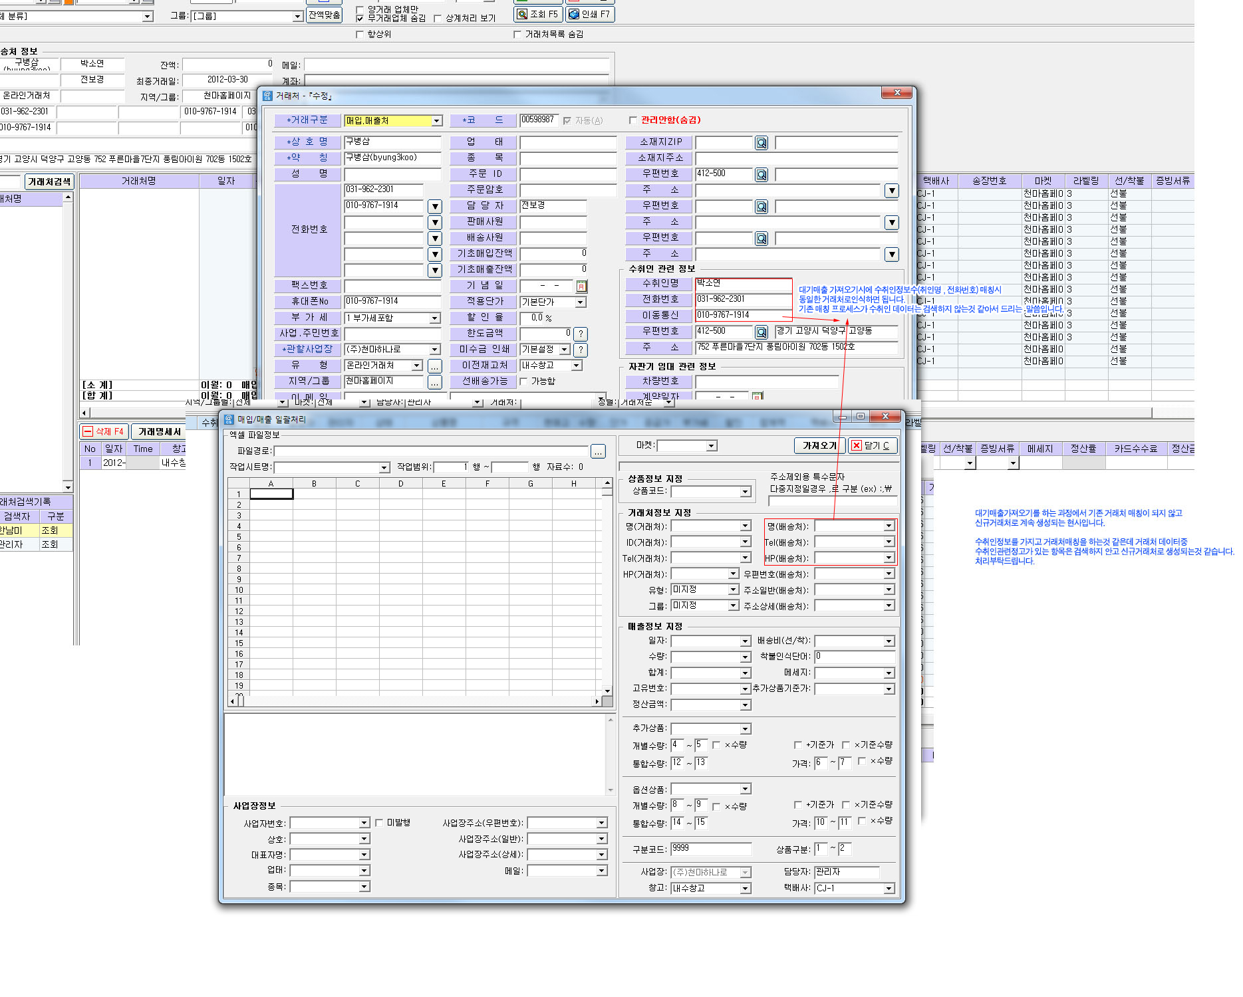Open 택배사 CJ-1 dropdown
The height and width of the screenshot is (997, 1243).
(x=889, y=889)
